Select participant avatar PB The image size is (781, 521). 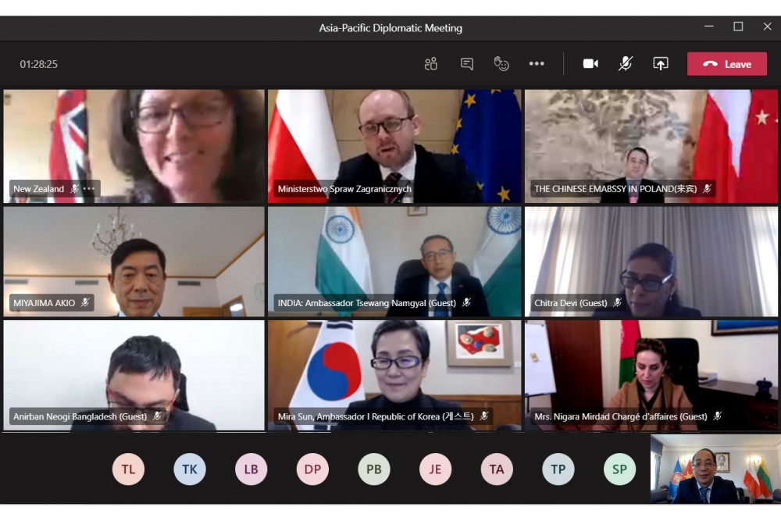(374, 469)
